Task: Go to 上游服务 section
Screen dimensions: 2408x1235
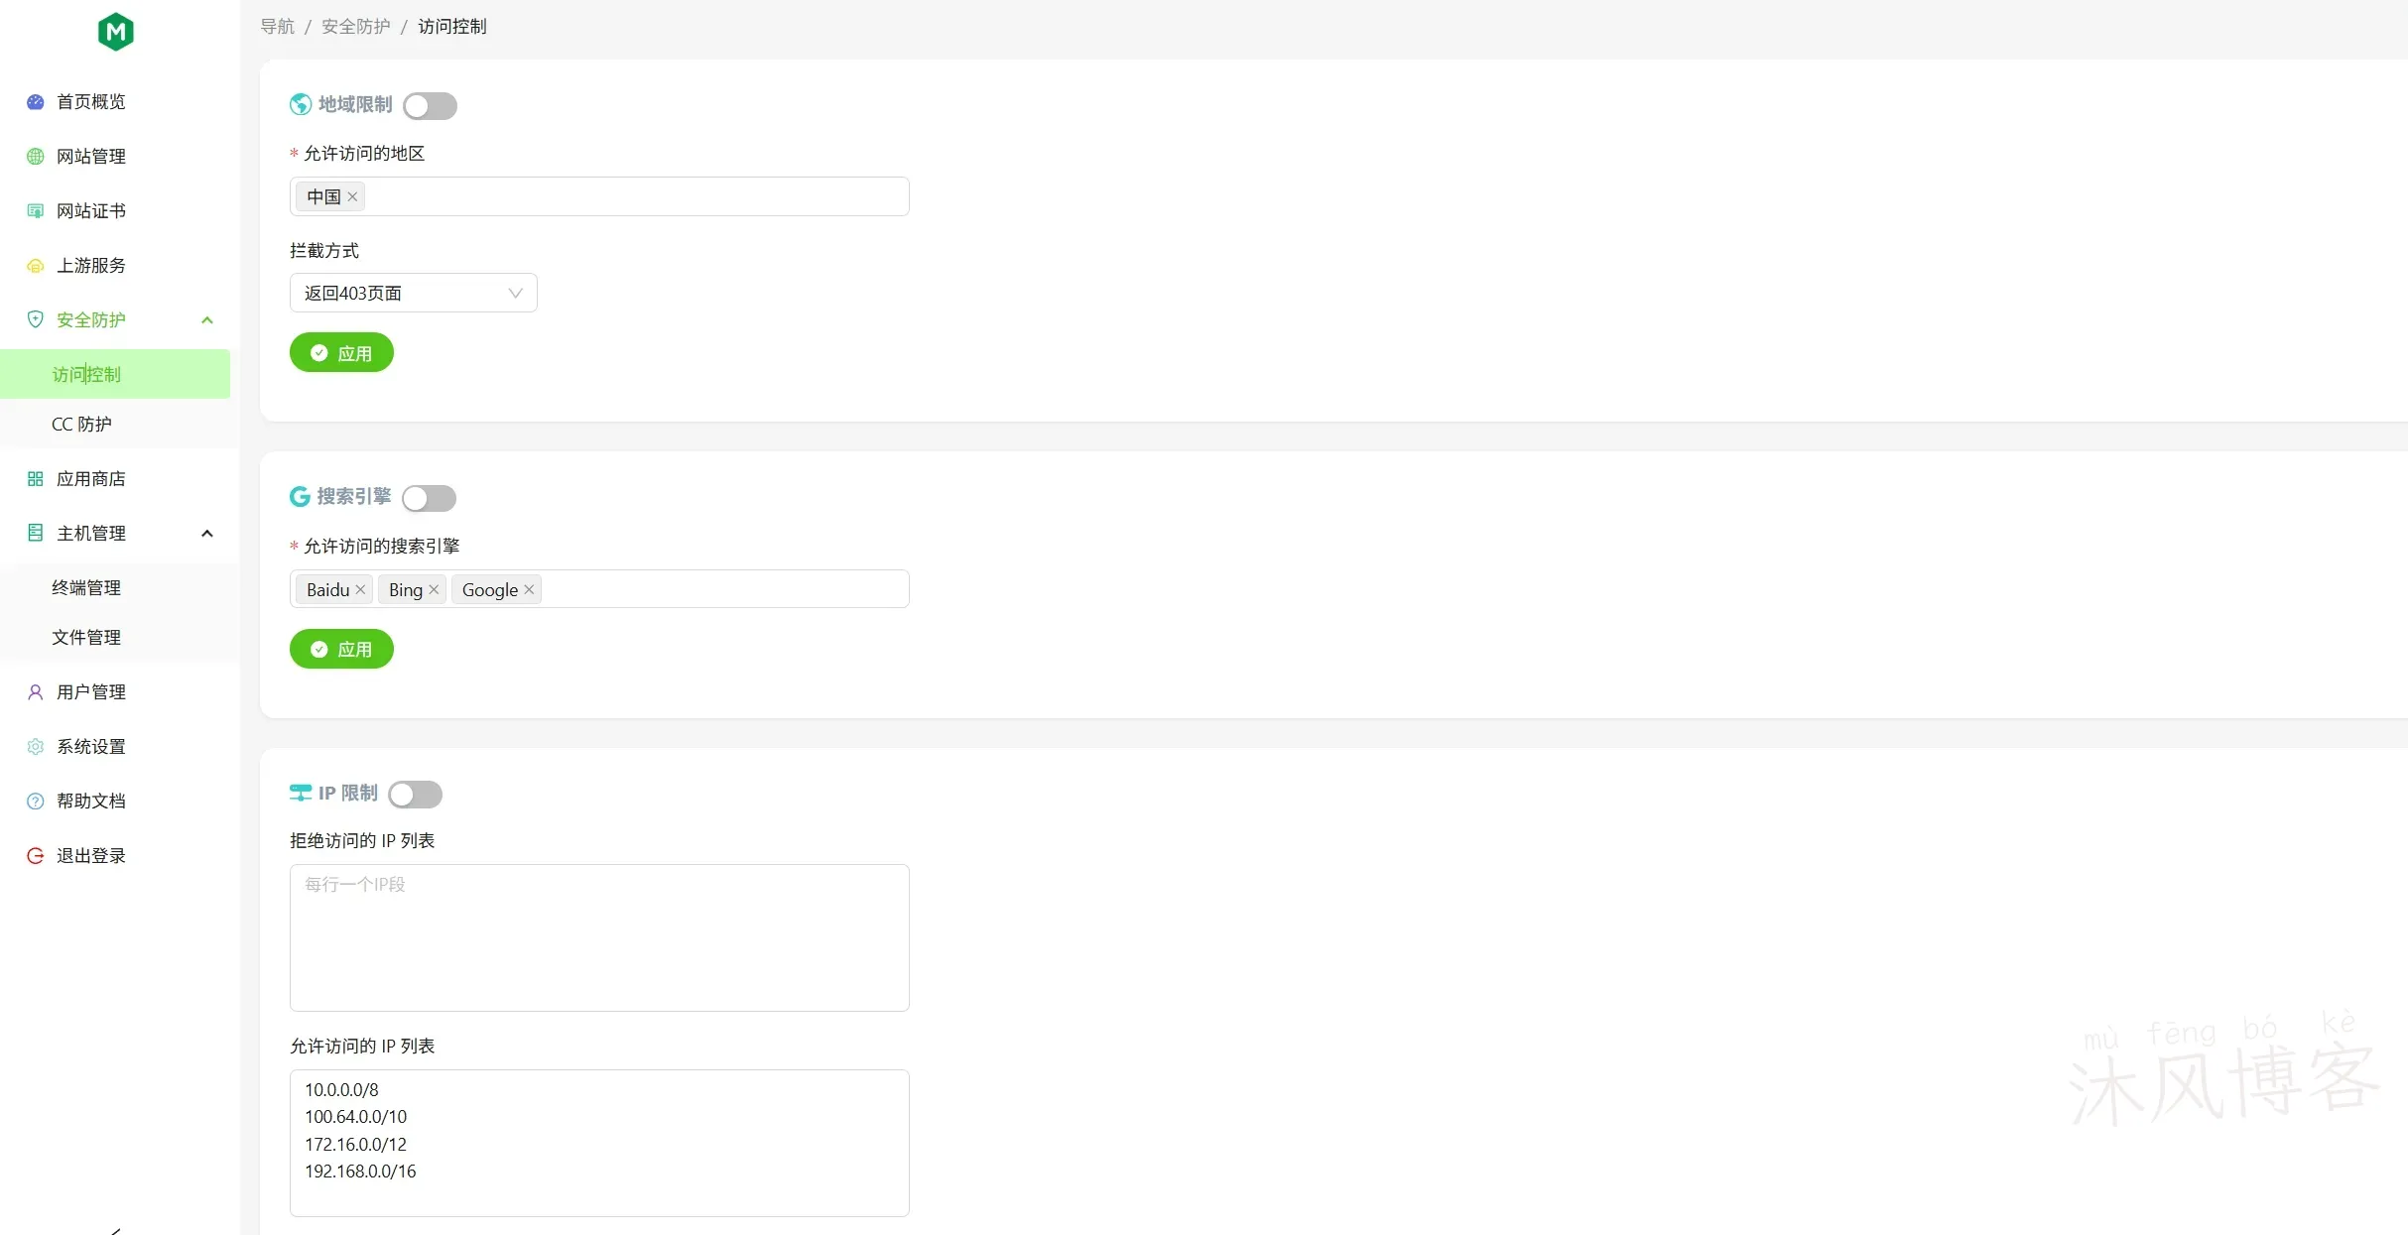Action: tap(89, 265)
